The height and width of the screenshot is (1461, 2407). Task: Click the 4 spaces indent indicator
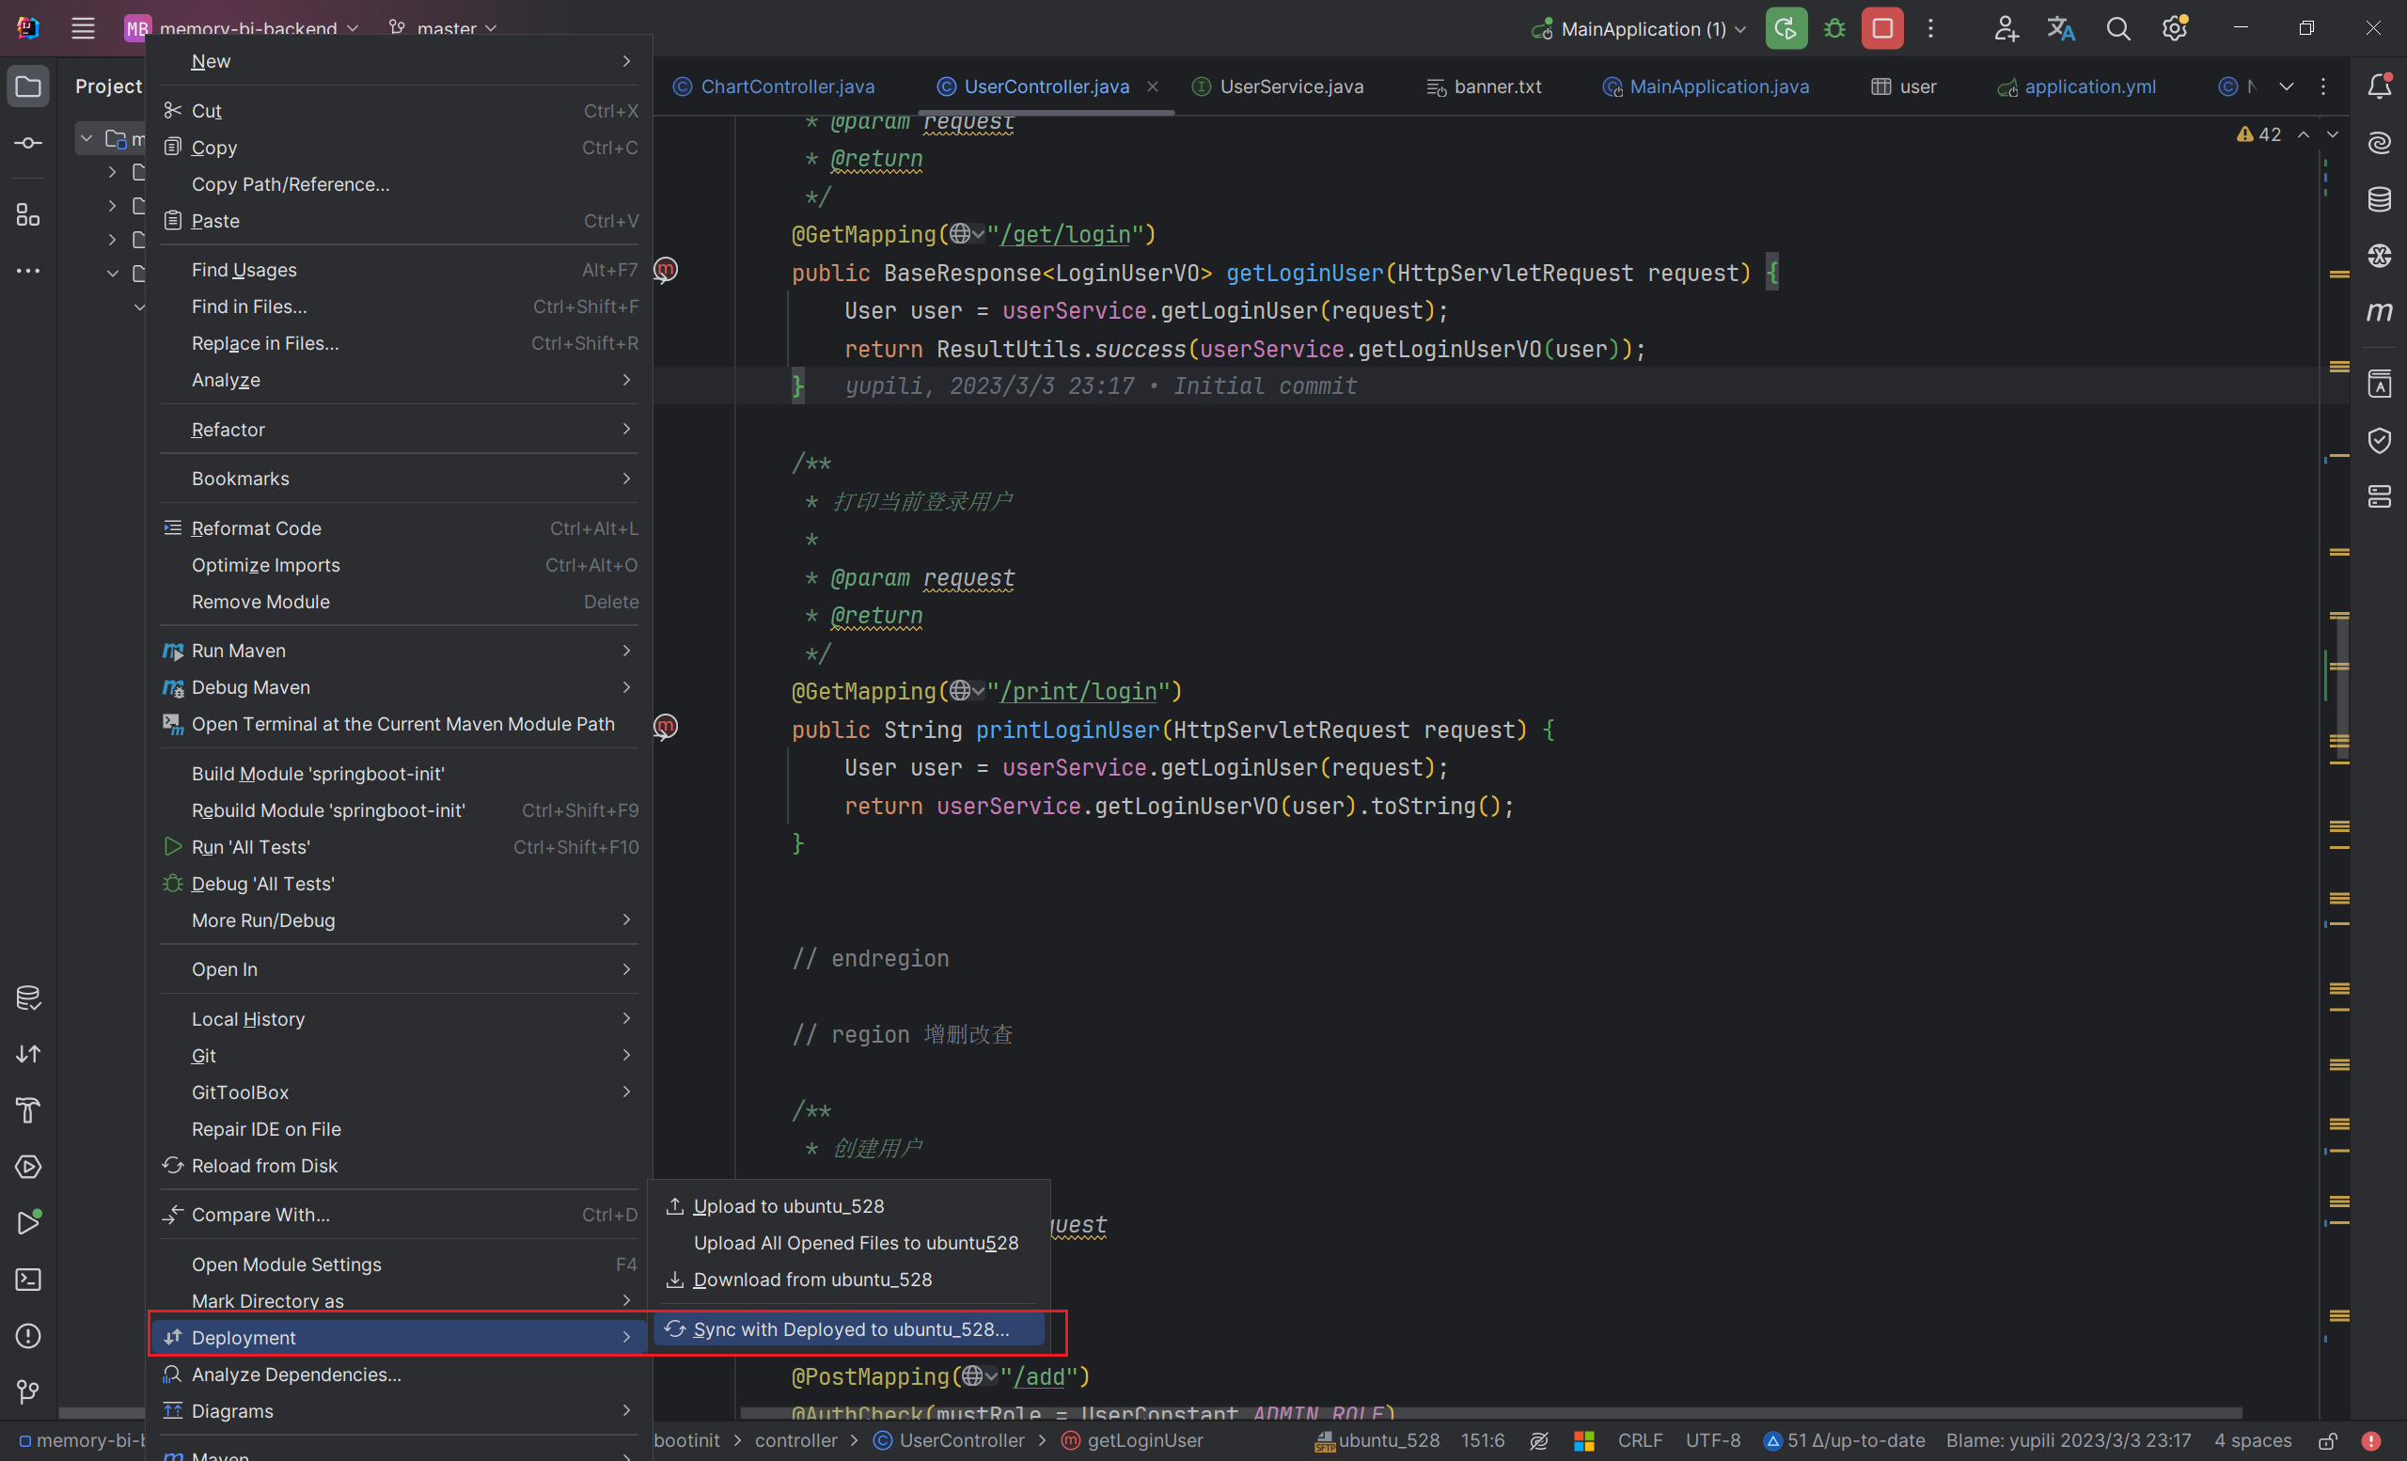tap(2253, 1440)
